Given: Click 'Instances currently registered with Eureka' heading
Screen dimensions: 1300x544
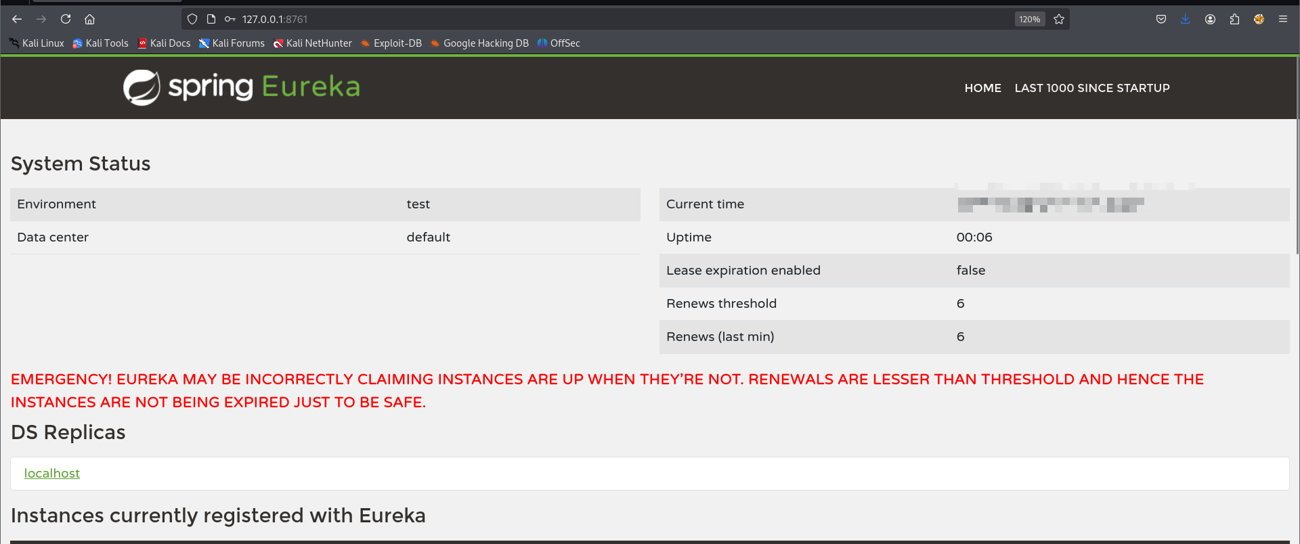Looking at the screenshot, I should (218, 516).
